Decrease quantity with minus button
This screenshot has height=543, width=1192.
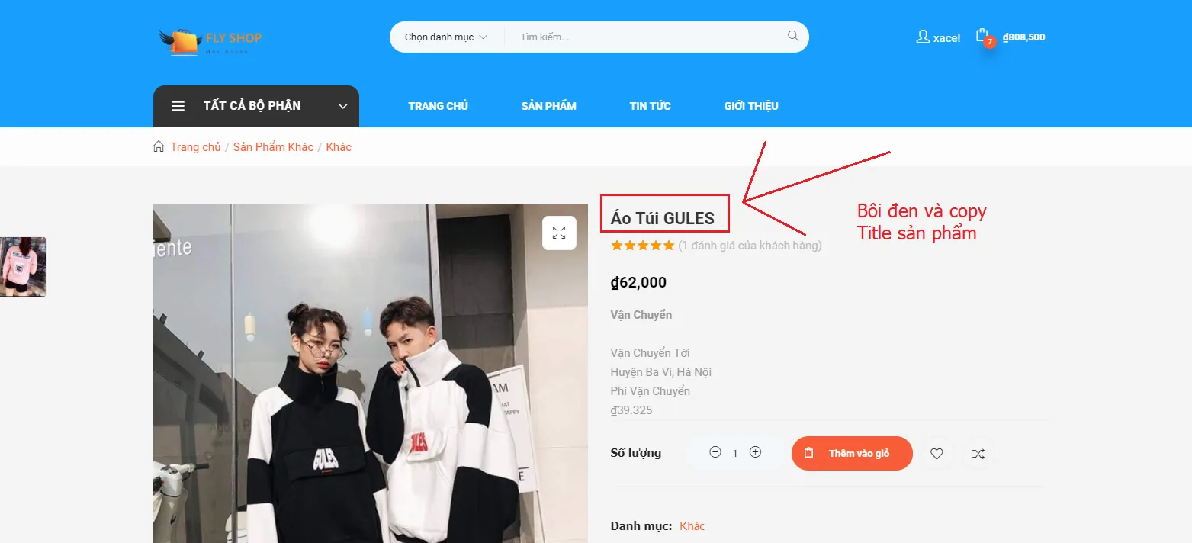[x=715, y=452]
